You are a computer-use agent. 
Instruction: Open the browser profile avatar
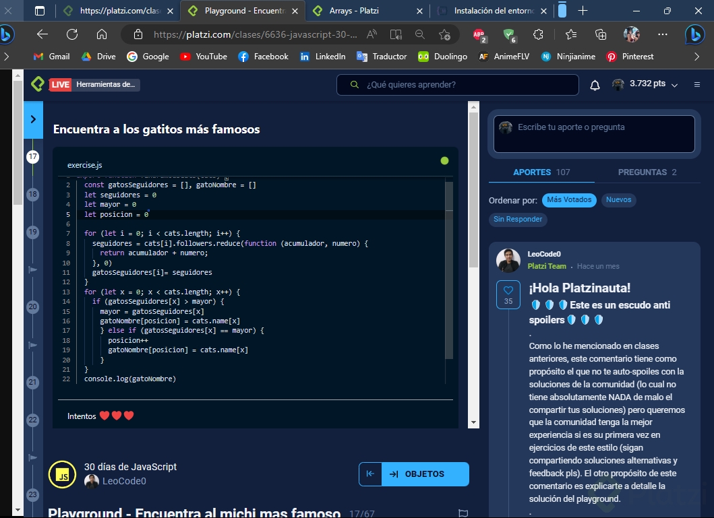(632, 34)
